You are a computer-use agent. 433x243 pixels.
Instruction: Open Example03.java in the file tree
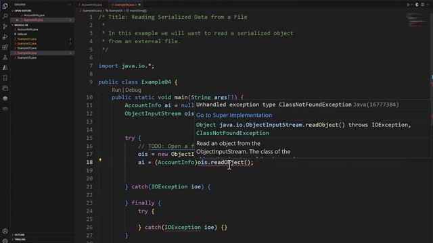point(27,48)
